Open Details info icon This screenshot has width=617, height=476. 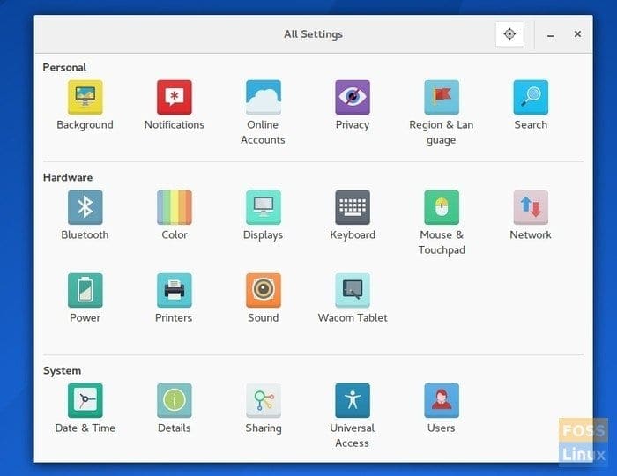coord(175,400)
